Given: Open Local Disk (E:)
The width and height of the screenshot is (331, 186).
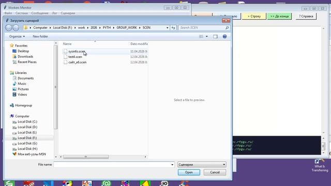Looking at the screenshot, I should [27, 133].
